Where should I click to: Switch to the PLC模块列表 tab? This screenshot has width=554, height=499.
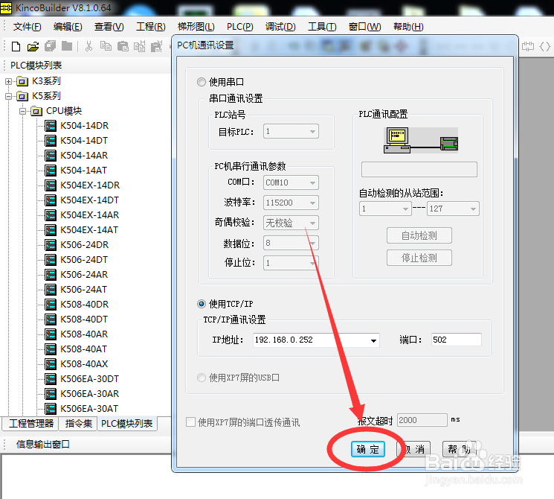[127, 424]
